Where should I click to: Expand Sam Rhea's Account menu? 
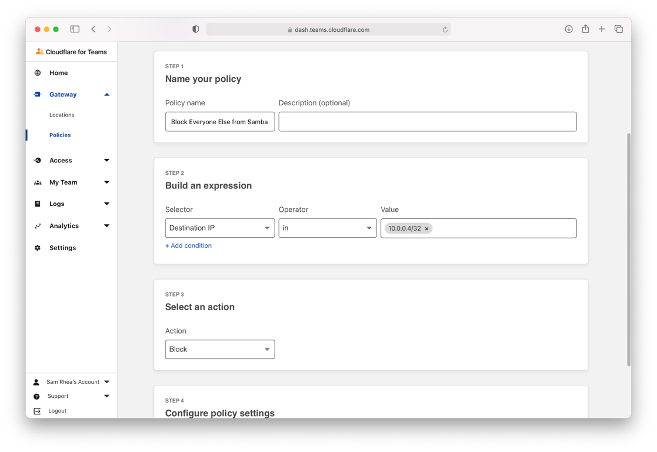pos(107,382)
